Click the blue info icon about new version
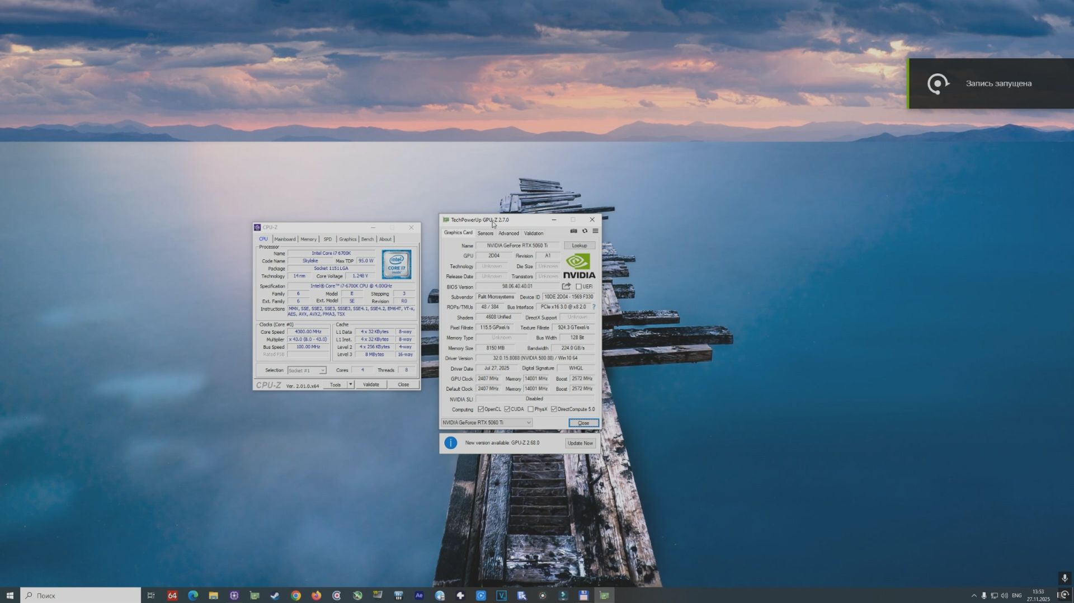Viewport: 1074px width, 603px height. pyautogui.click(x=450, y=442)
